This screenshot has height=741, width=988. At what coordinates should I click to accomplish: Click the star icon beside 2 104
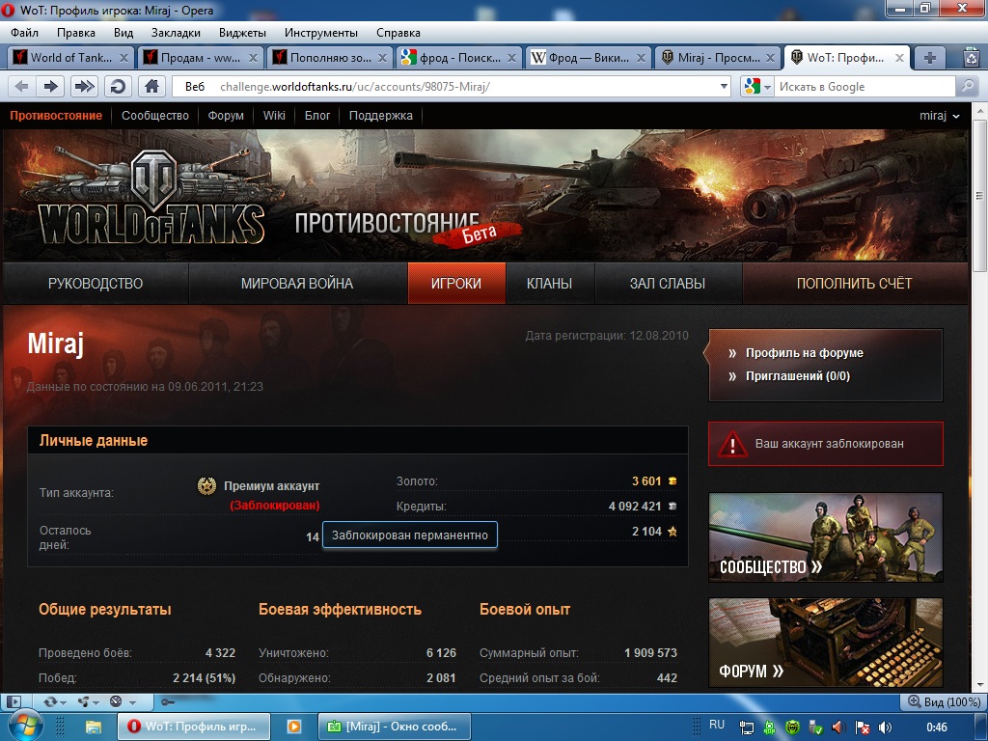pyautogui.click(x=672, y=532)
